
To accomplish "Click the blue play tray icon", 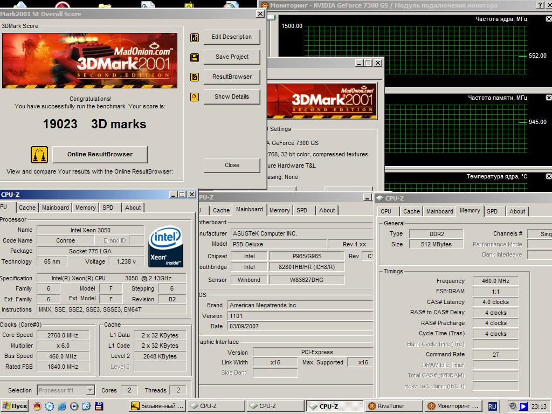I will 523,406.
